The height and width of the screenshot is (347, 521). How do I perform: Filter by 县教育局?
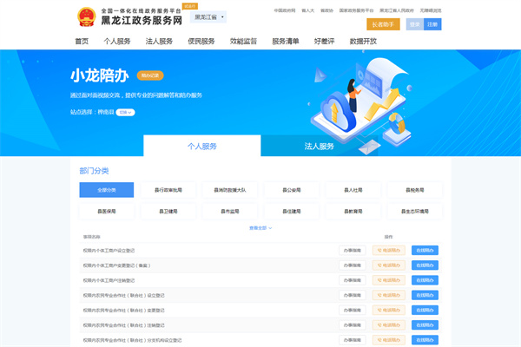pos(353,211)
